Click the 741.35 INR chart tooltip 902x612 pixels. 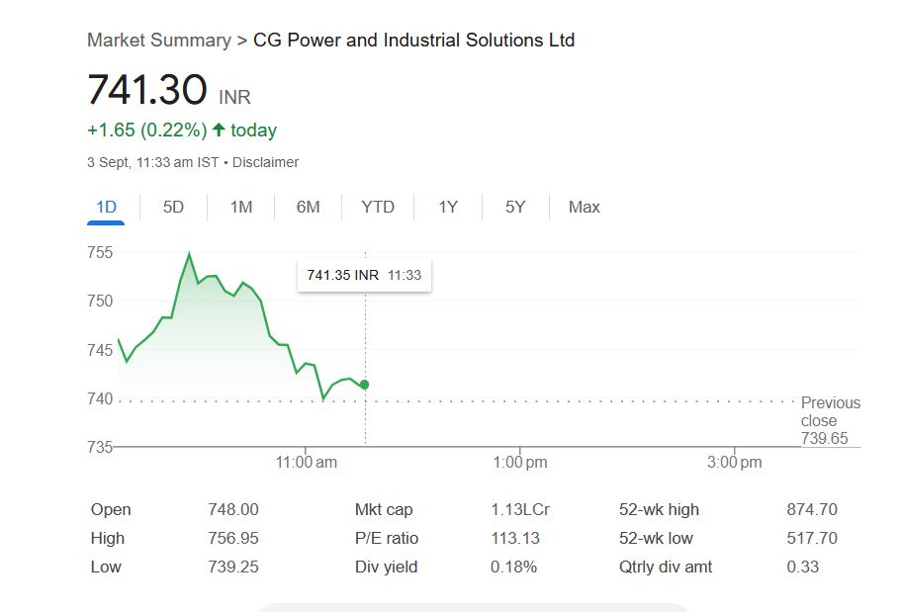pos(364,275)
